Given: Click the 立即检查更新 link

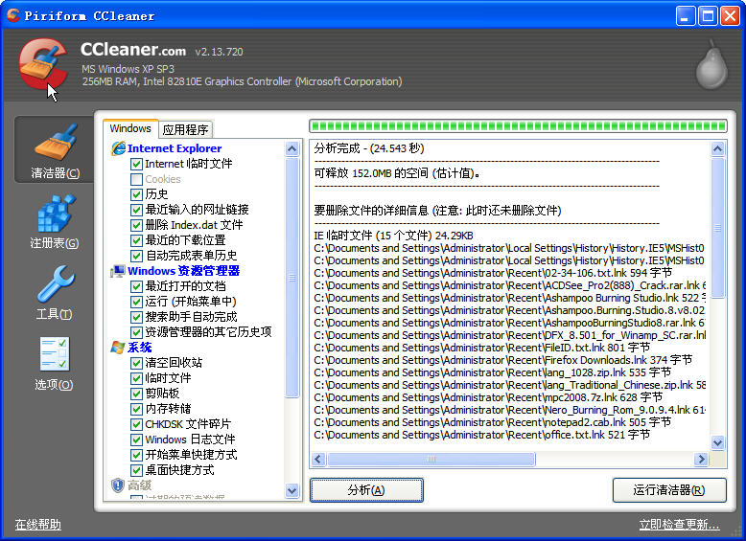Looking at the screenshot, I should 680,525.
